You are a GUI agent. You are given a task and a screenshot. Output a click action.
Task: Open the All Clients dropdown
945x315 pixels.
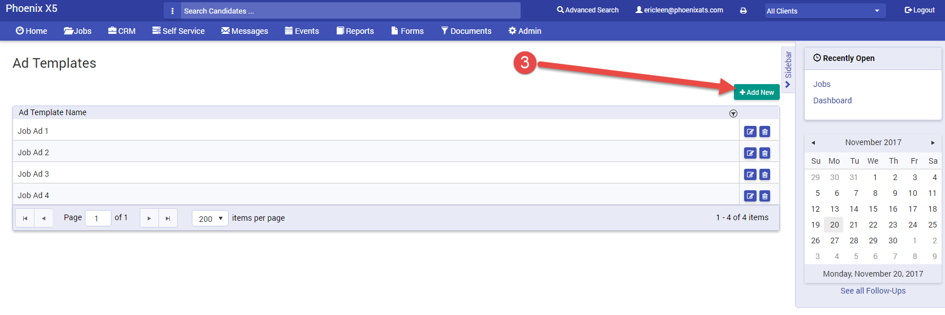pyautogui.click(x=826, y=11)
